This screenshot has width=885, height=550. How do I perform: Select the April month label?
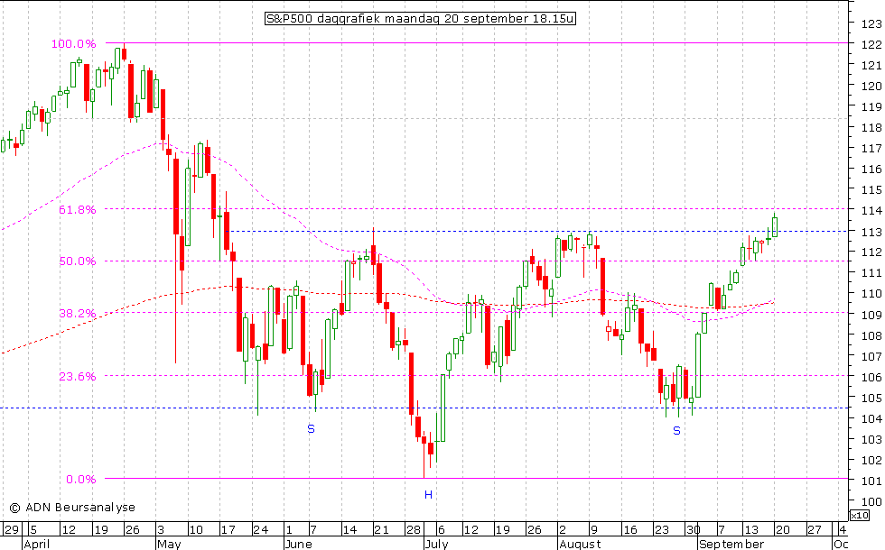[36, 544]
